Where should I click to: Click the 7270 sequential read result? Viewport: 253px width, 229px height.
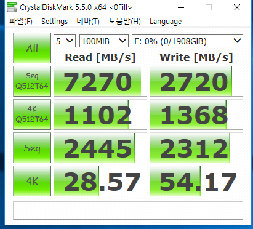pyautogui.click(x=100, y=81)
